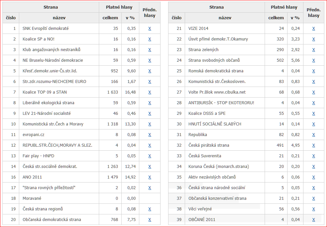This screenshot has height=227, width=327.
Task: Click X link in ANO 2011 row
Action: [x=150, y=178]
